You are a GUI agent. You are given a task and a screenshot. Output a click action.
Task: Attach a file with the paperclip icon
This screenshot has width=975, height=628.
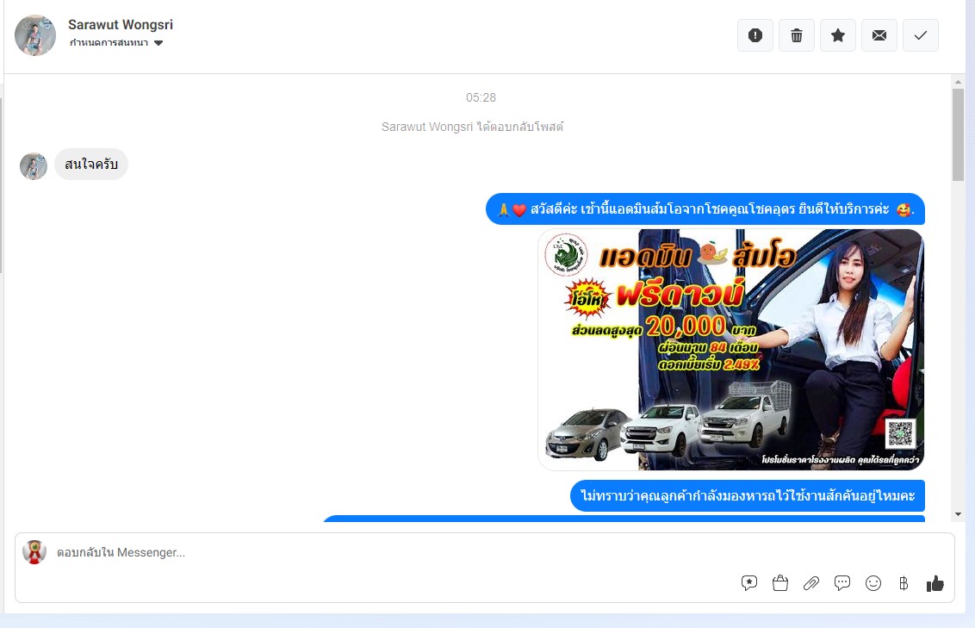(x=811, y=583)
